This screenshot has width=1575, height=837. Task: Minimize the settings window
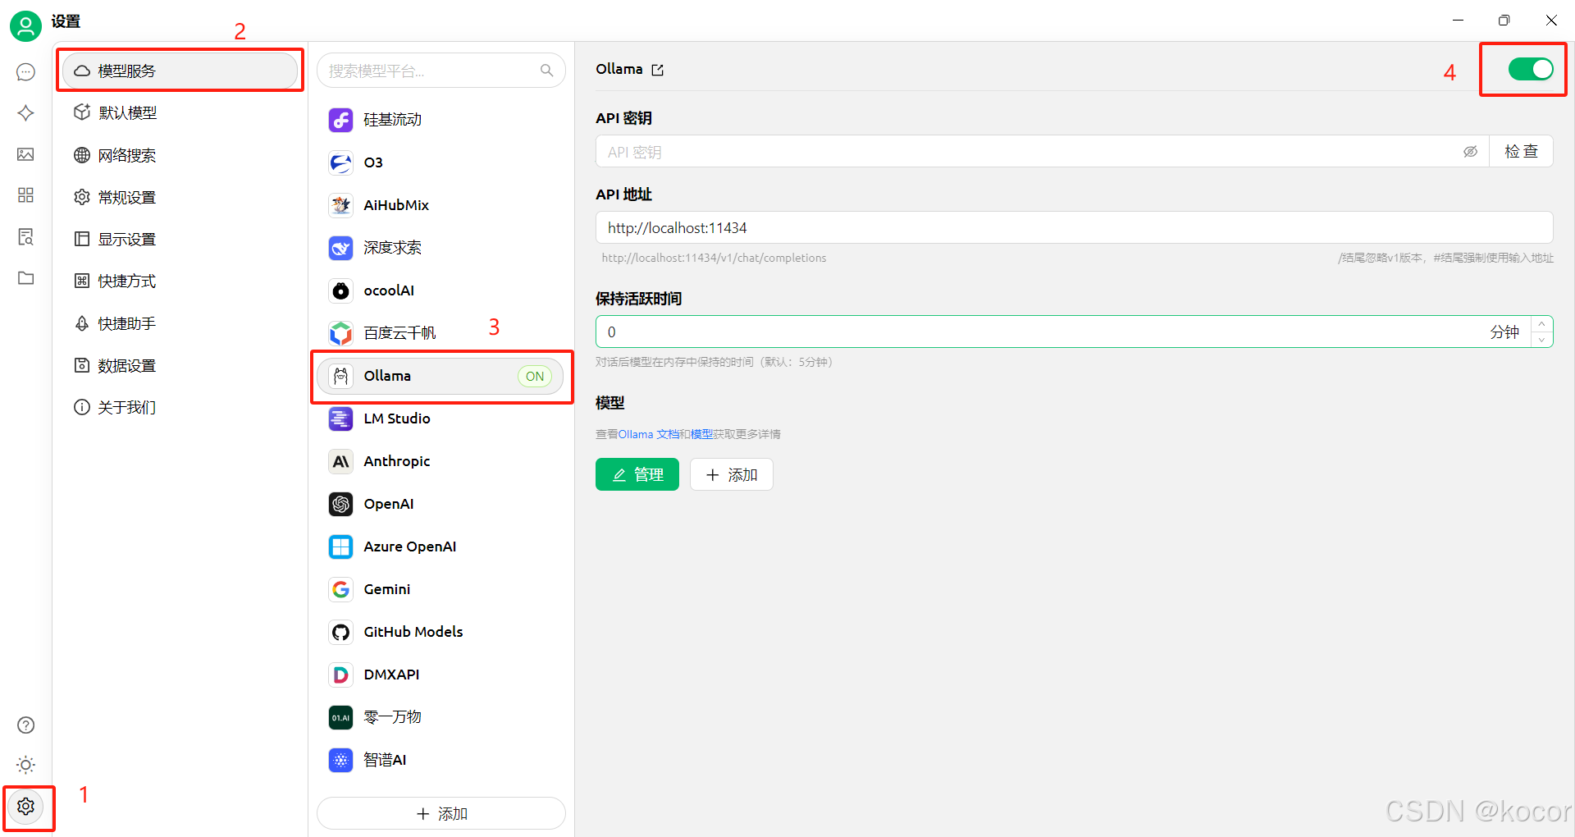pos(1458,21)
